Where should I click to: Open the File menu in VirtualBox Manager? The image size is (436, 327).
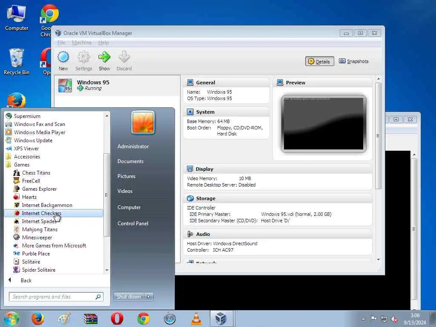[61, 43]
